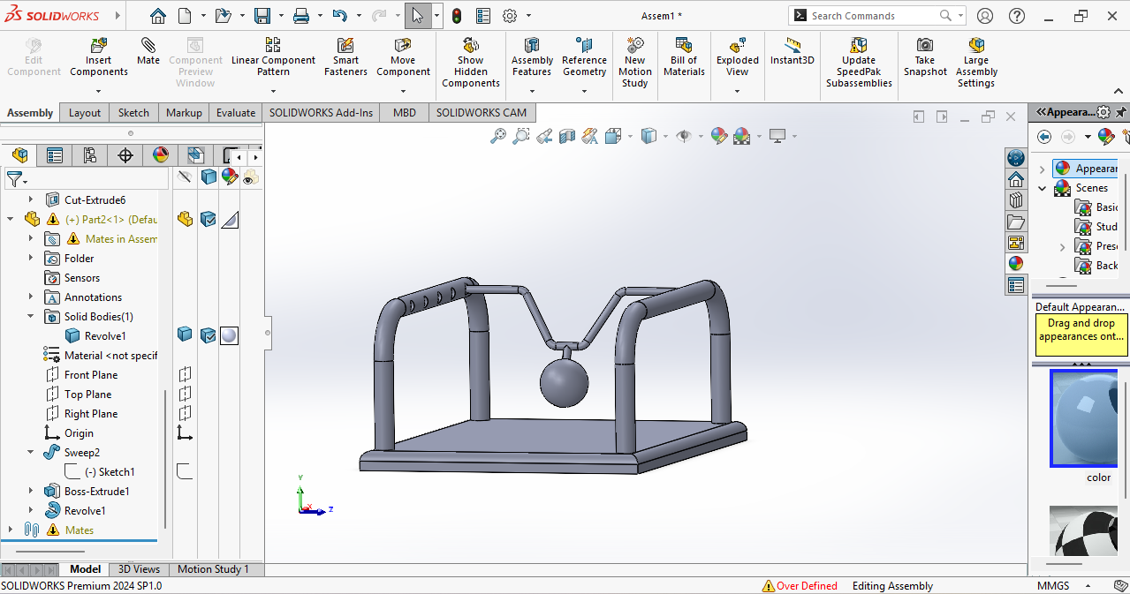Expand Boss-Extrude1 feature
The width and height of the screenshot is (1130, 594).
click(31, 491)
